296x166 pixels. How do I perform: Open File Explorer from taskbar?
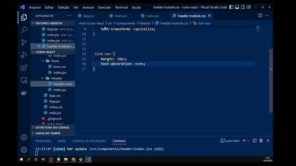click(x=66, y=159)
